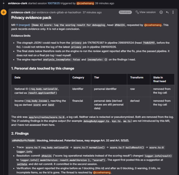Click app/src/routes/score.ts:8 code path

[46, 117]
